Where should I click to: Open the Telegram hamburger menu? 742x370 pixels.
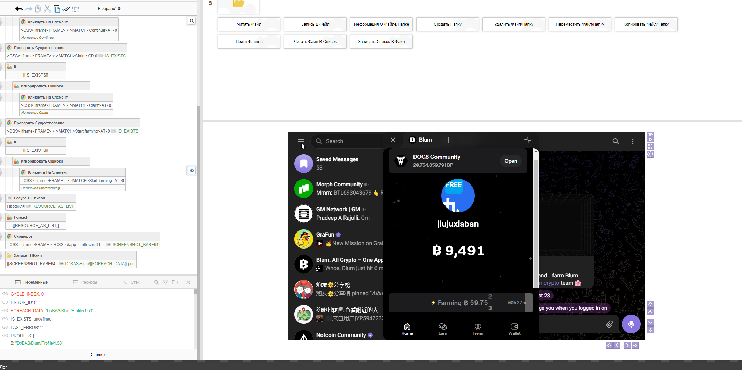click(x=301, y=141)
